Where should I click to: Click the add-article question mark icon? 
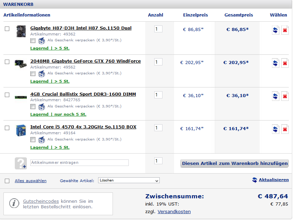tap(21, 163)
